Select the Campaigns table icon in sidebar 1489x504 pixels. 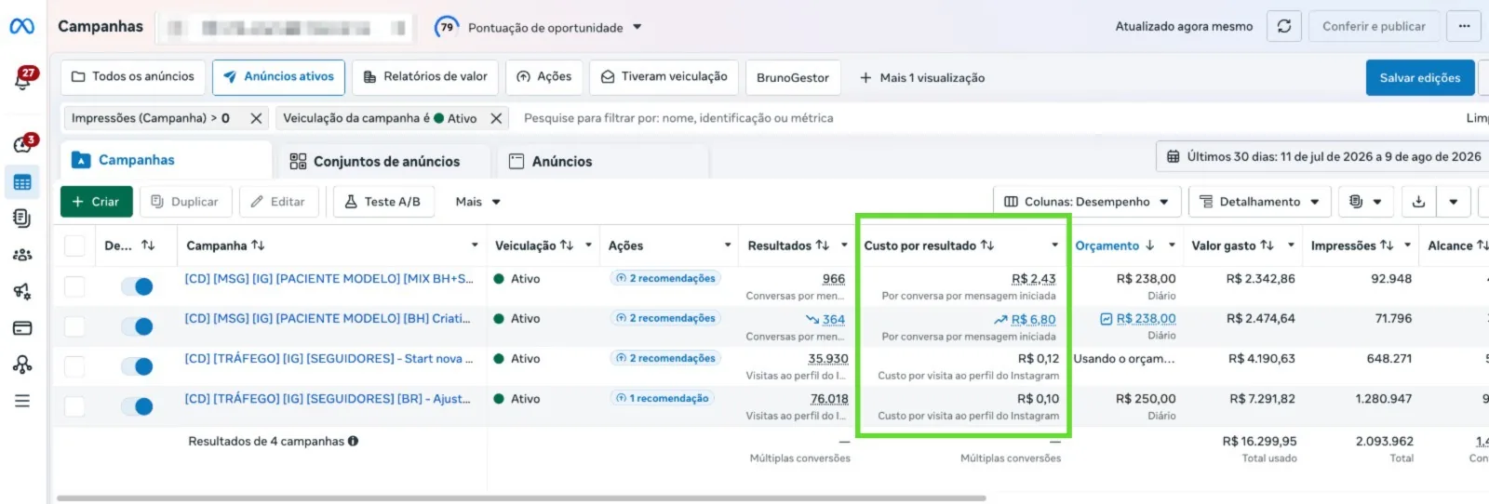pos(22,182)
